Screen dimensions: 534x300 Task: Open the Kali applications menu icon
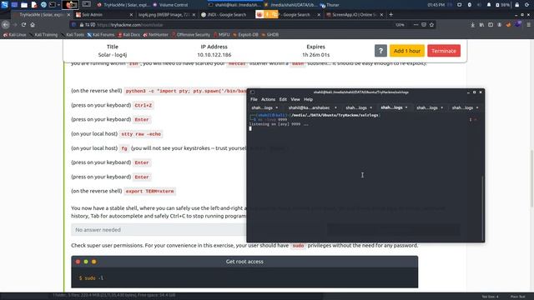click(4, 5)
